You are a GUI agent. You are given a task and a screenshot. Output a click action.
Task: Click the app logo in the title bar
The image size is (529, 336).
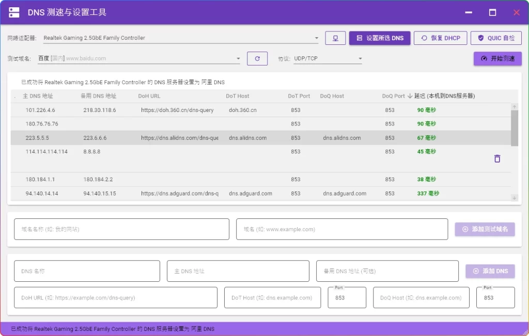pyautogui.click(x=14, y=11)
